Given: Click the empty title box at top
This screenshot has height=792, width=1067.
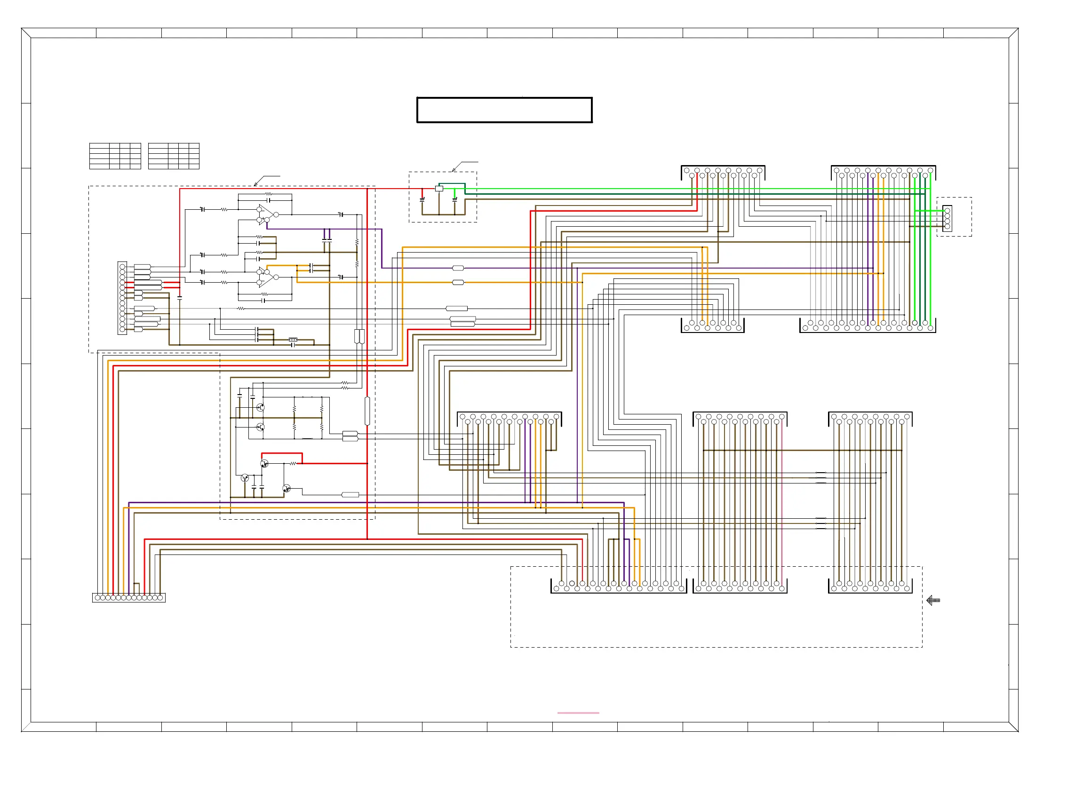Looking at the screenshot, I should click(504, 110).
